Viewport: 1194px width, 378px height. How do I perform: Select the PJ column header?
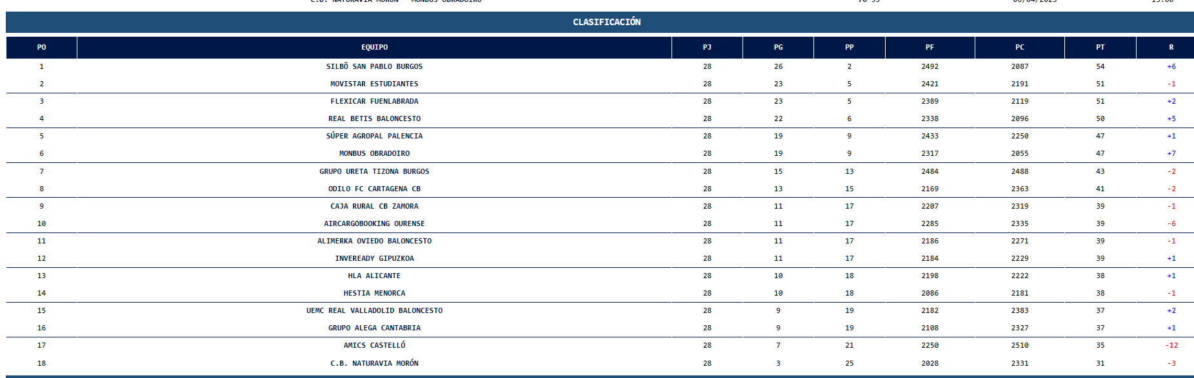tap(707, 48)
